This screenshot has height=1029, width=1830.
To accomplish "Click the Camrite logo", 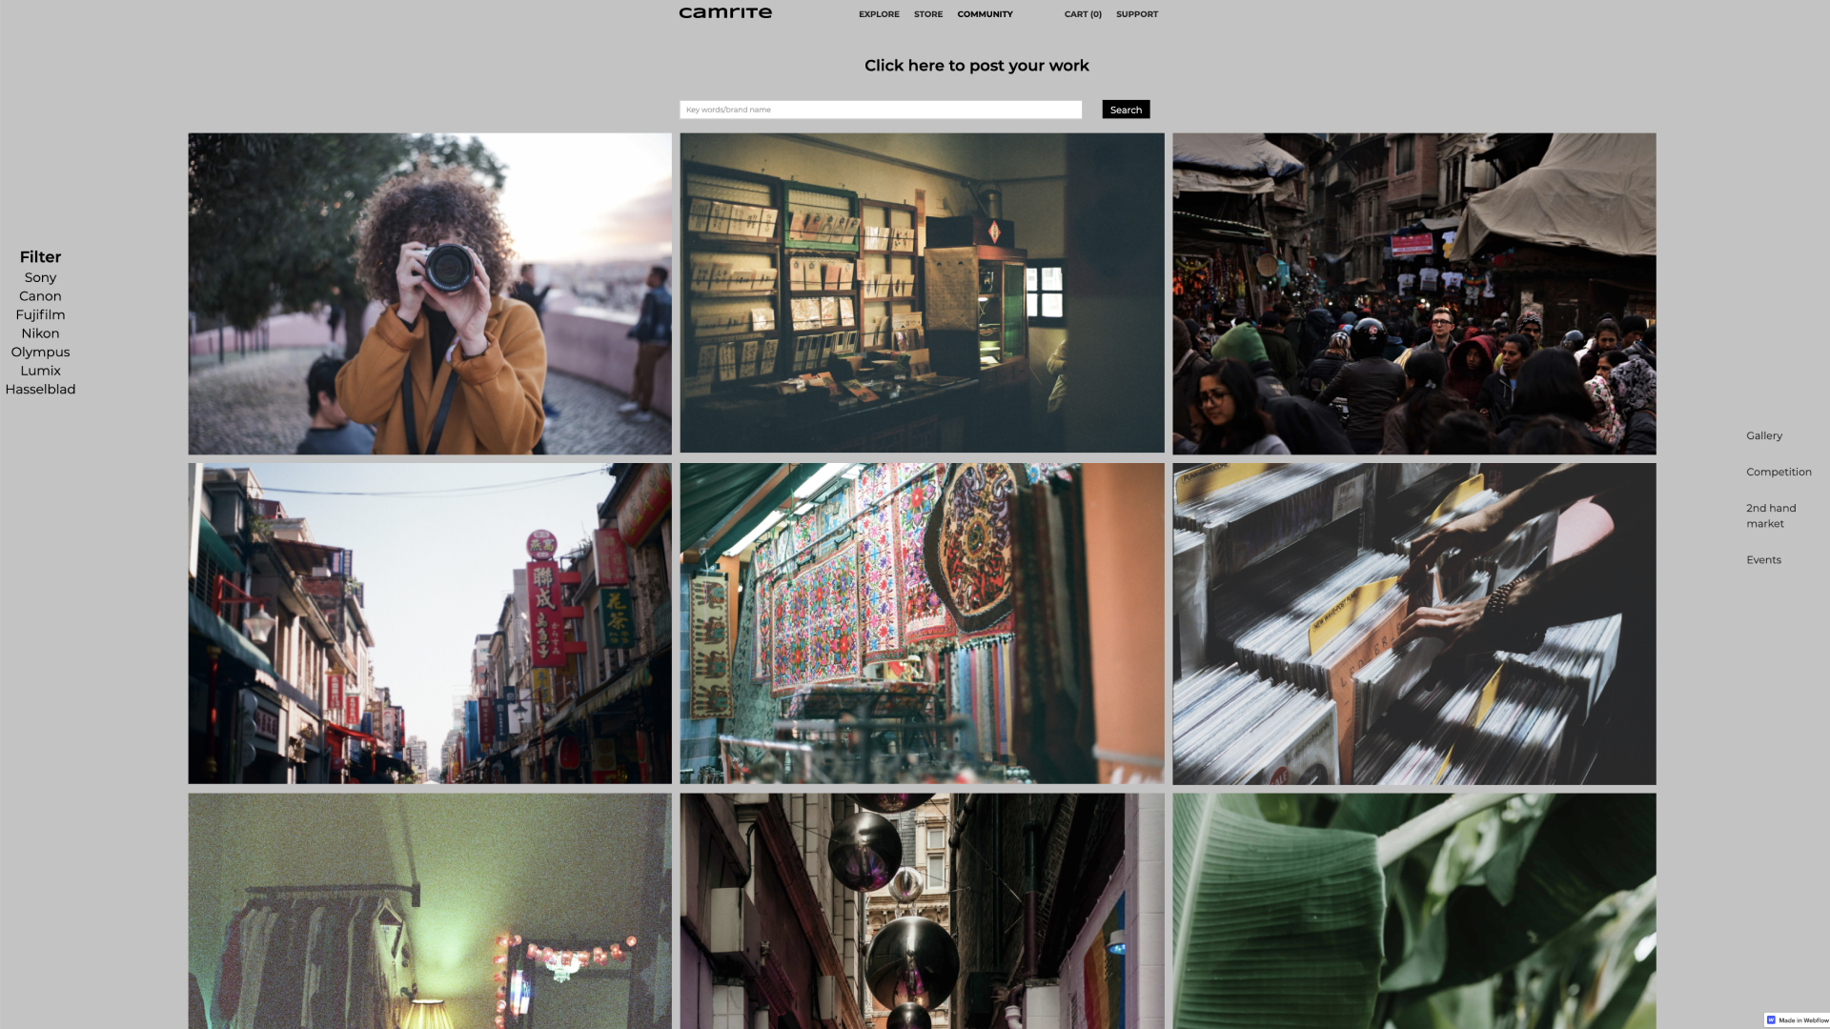I will coord(725,13).
